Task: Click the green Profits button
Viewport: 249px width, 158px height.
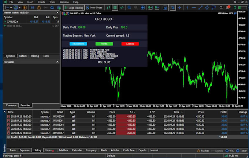Action: tap(104, 44)
